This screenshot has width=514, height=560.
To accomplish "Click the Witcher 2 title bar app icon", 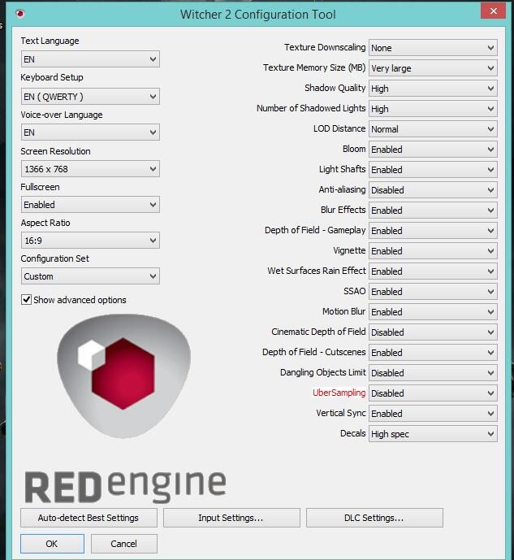I will (x=20, y=14).
